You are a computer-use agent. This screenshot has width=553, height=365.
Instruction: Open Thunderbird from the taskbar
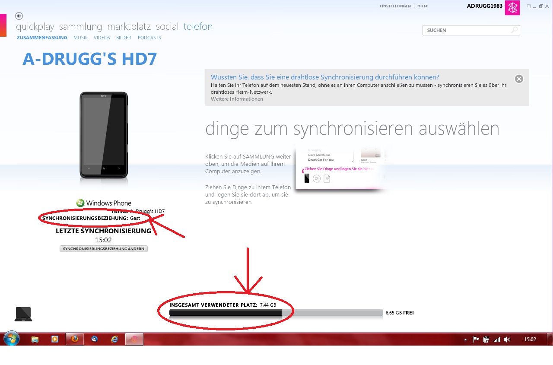[95, 339]
